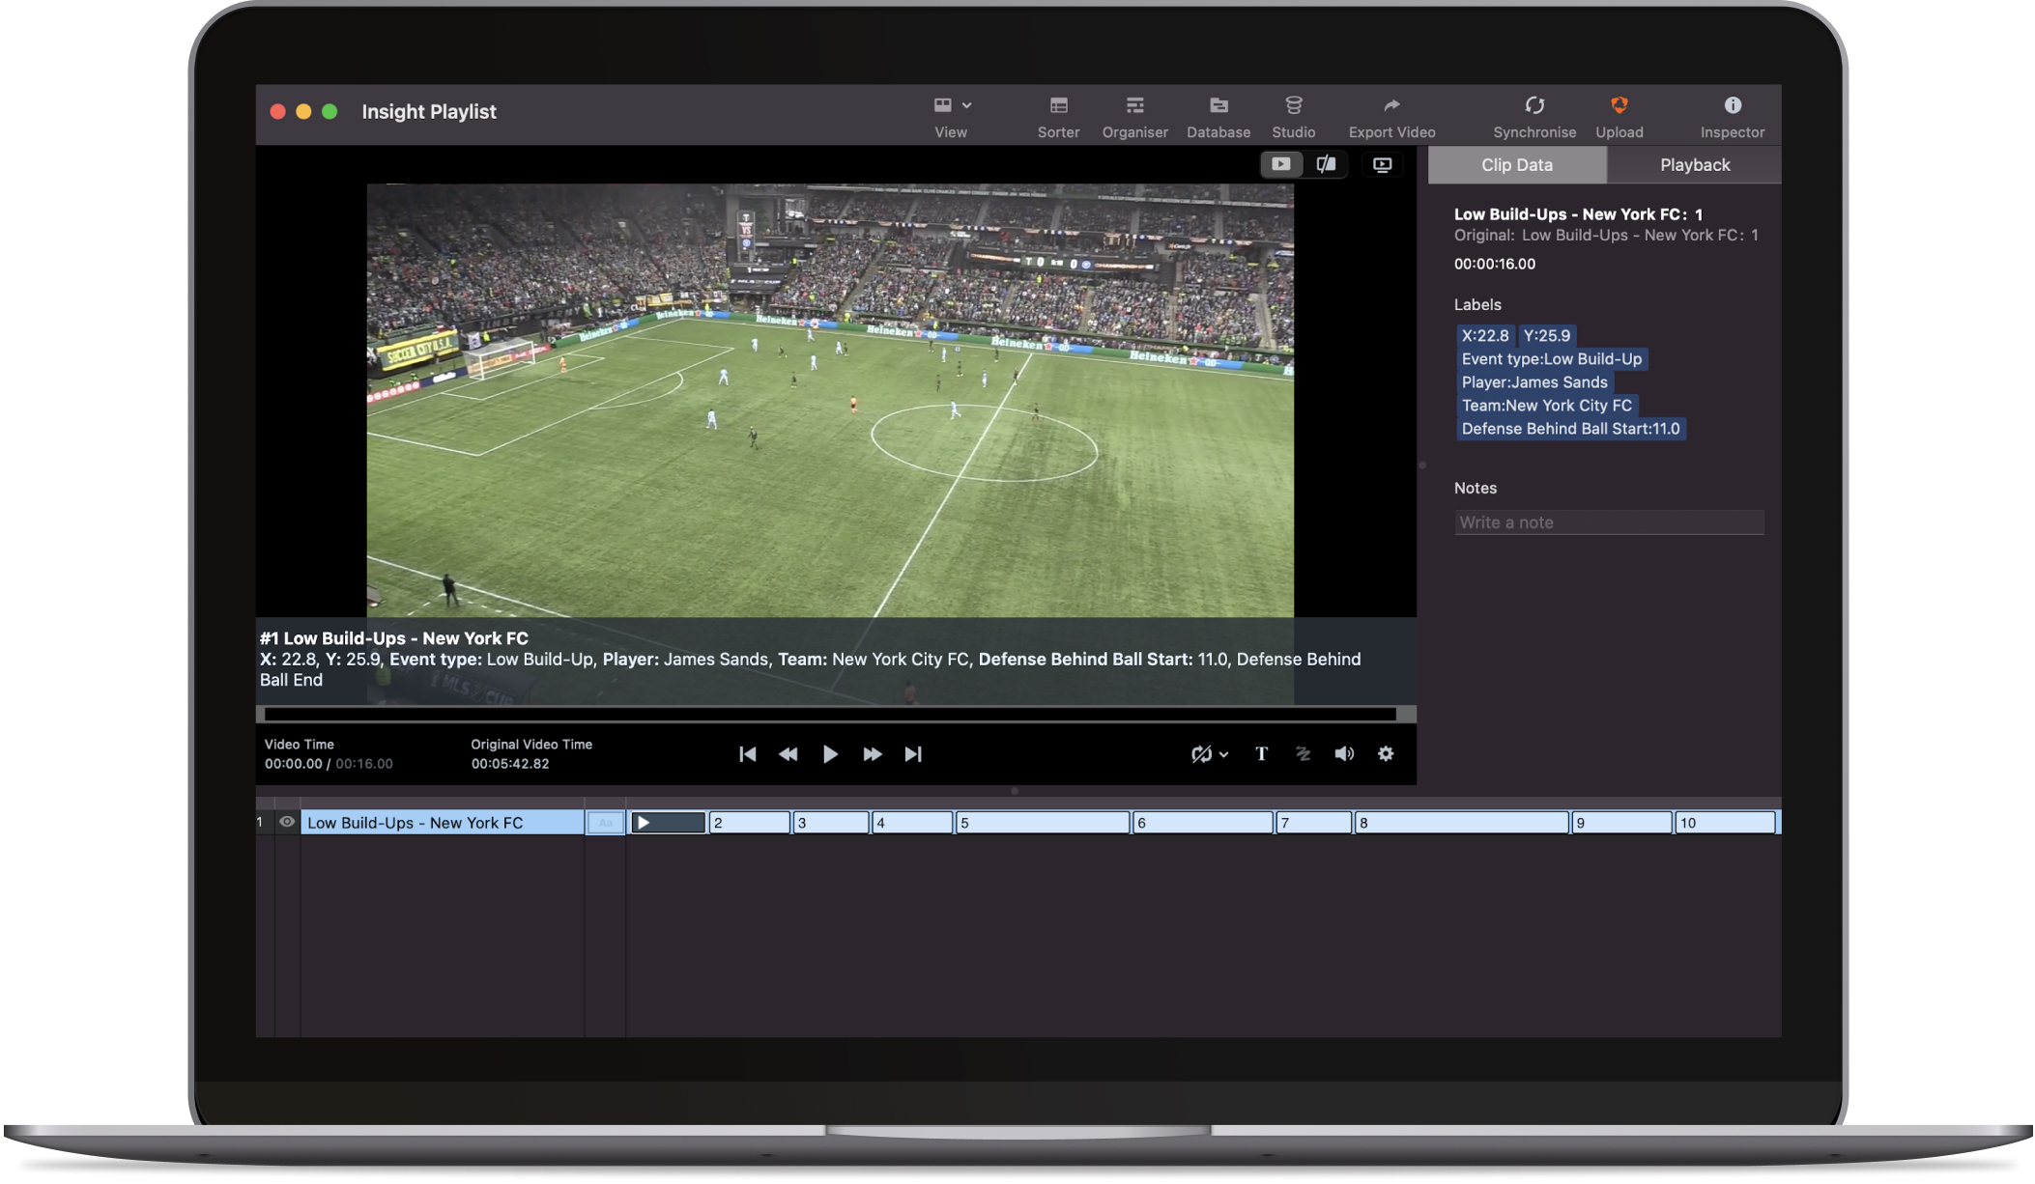Upload to Hudl
The height and width of the screenshot is (1184, 2035).
pyautogui.click(x=1619, y=116)
